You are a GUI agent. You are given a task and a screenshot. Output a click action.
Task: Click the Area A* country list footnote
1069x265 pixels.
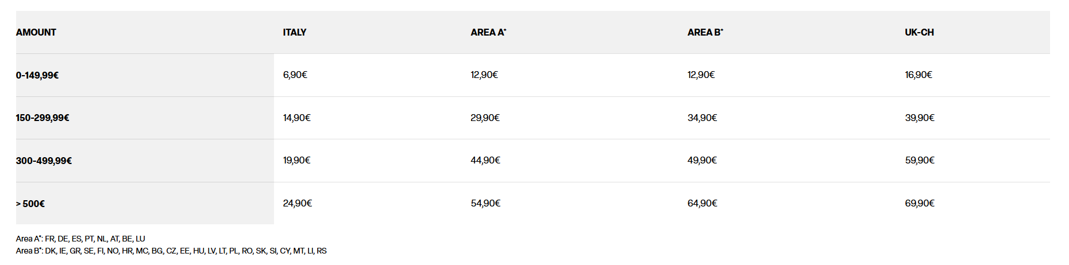pos(80,239)
